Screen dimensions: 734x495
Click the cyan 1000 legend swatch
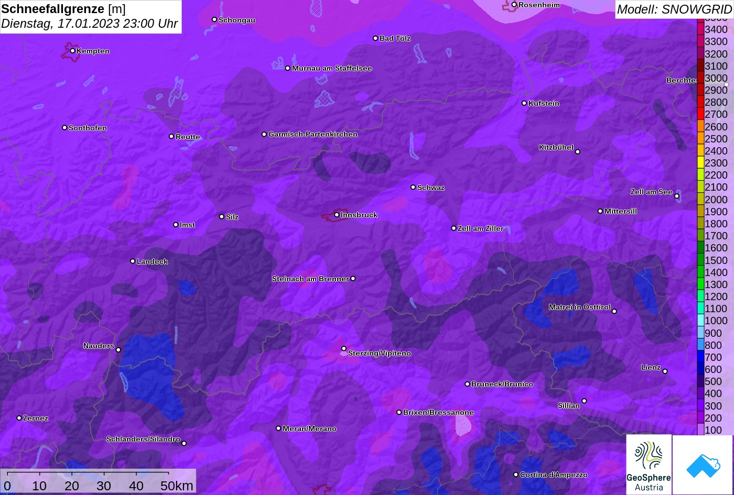pos(700,321)
